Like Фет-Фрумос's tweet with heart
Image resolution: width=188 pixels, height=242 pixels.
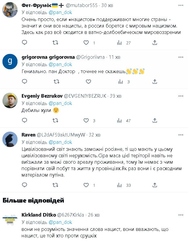coord(86,43)
